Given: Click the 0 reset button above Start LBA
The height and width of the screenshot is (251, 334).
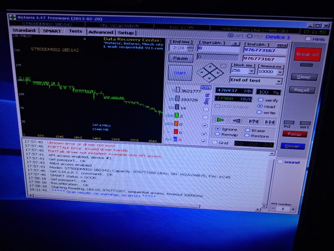Looking at the screenshot, I should coord(236,44).
